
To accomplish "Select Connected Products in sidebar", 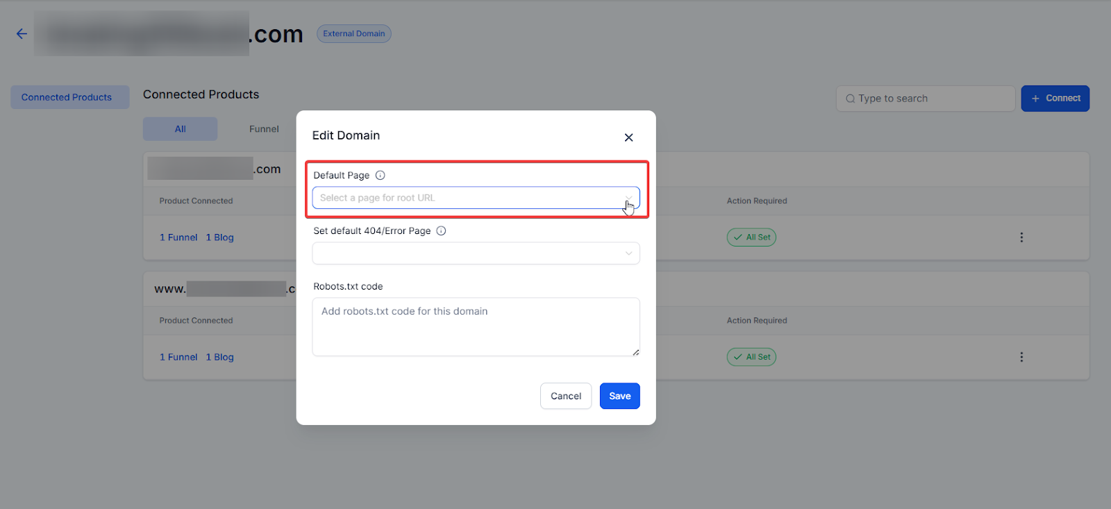I will point(67,97).
